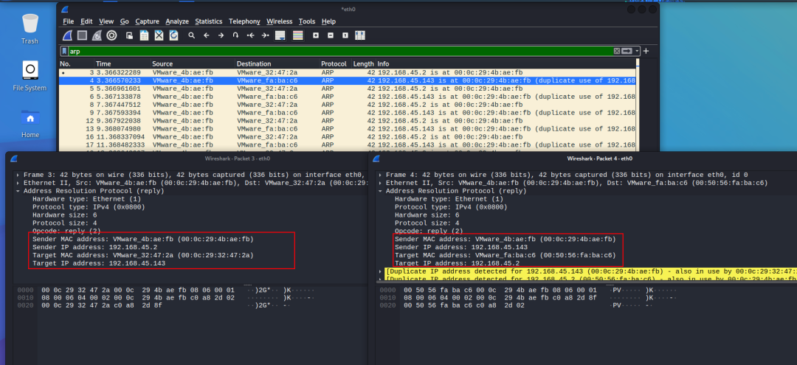Image resolution: width=797 pixels, height=365 pixels.
Task: Open the Analyze menu
Action: click(176, 21)
